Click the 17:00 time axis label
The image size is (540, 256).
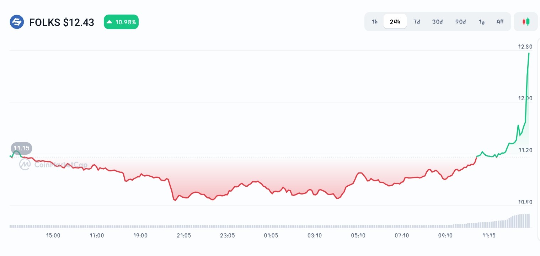97,235
